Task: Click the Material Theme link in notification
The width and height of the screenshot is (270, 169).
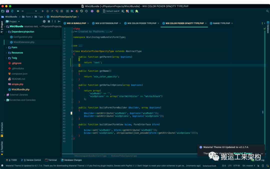Action: click(x=242, y=153)
